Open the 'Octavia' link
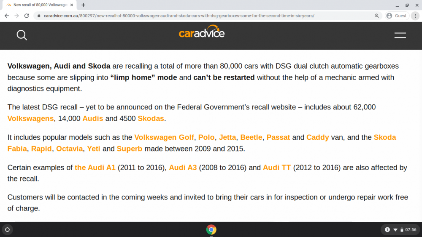 click(69, 149)
